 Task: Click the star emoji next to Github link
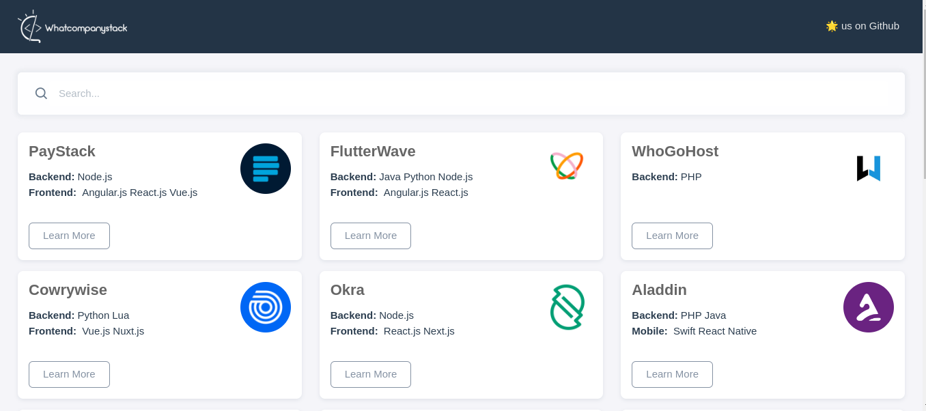[832, 26]
